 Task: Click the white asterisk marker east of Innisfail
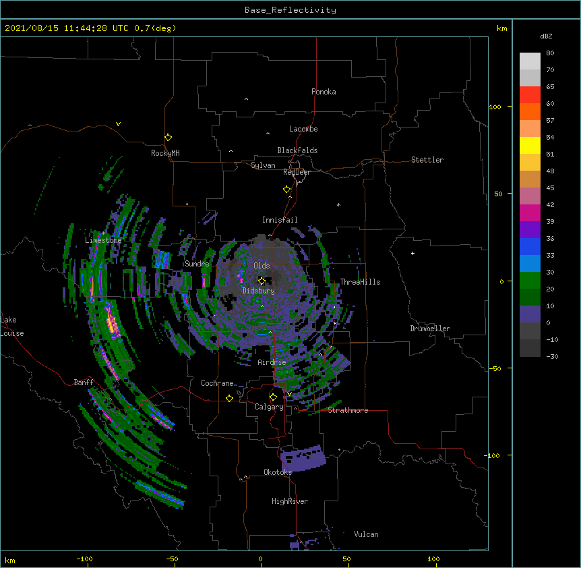pos(338,204)
